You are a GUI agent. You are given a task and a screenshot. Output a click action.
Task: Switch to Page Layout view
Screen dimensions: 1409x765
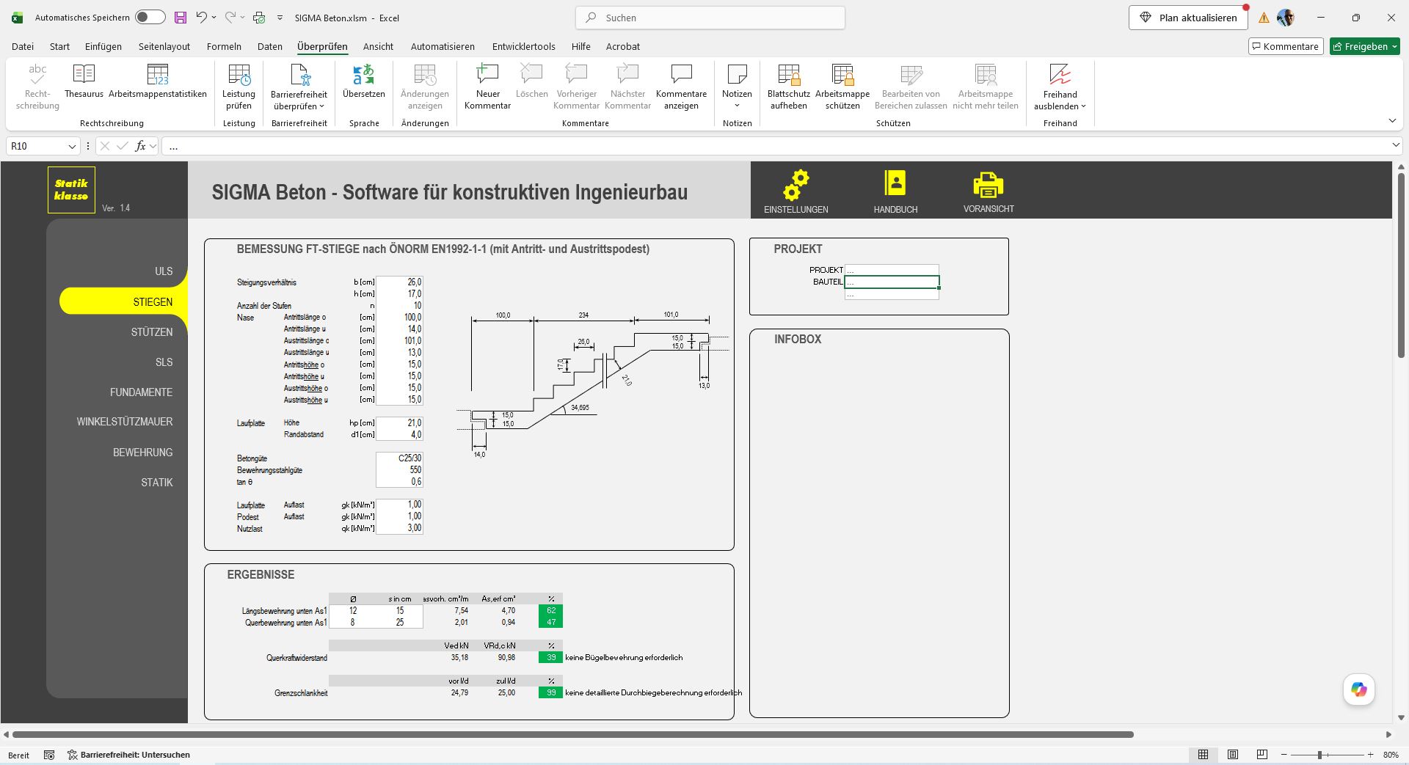point(1233,755)
